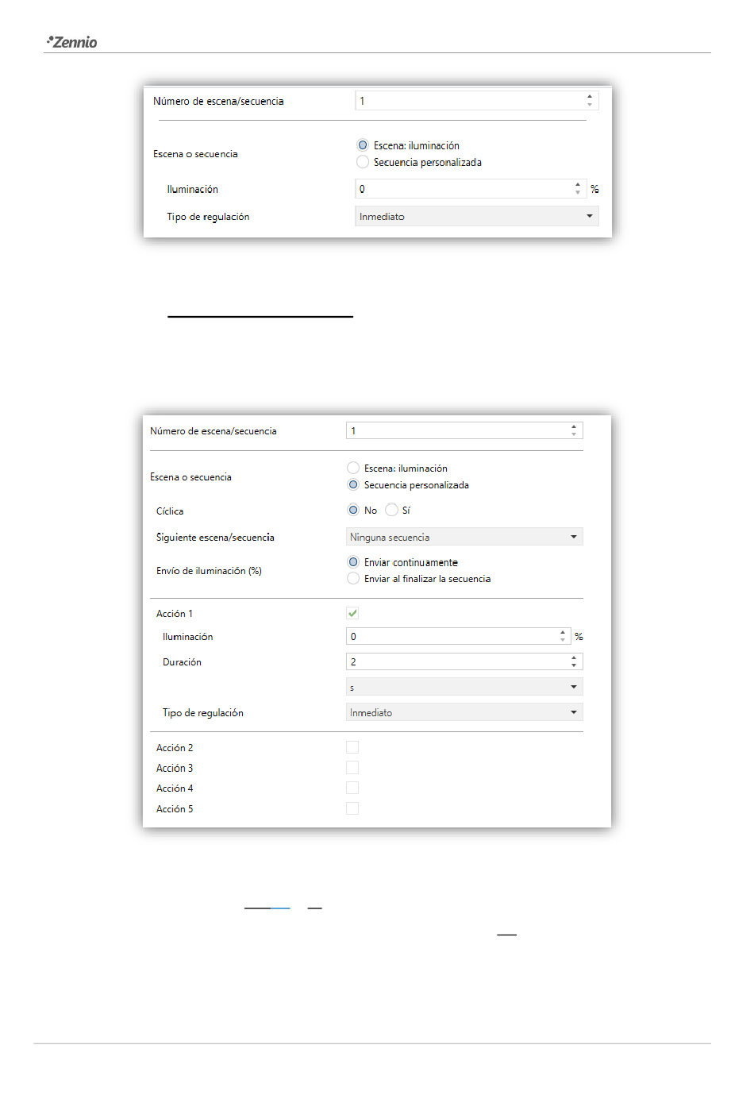The image size is (754, 1095).
Task: Open 'Tipo de regulación' dropdown in upper panel
Action: (476, 216)
